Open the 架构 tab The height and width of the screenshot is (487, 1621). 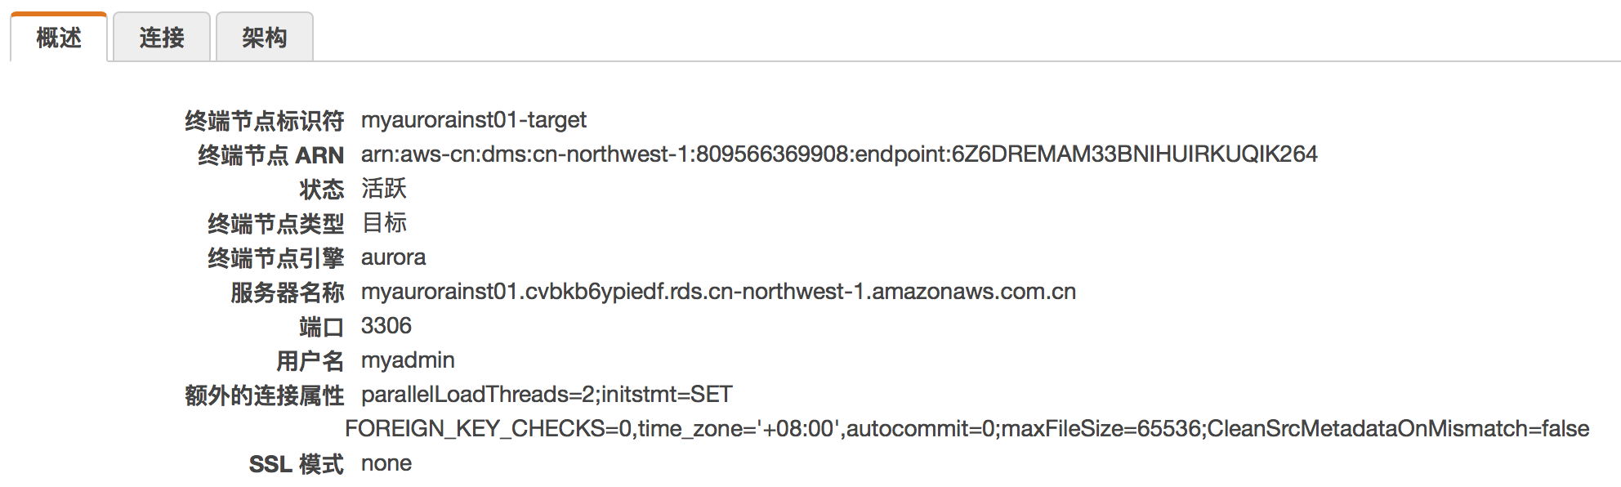click(265, 38)
